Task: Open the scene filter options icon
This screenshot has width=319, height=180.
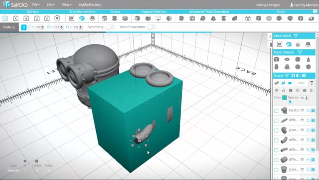Action: click(312, 83)
